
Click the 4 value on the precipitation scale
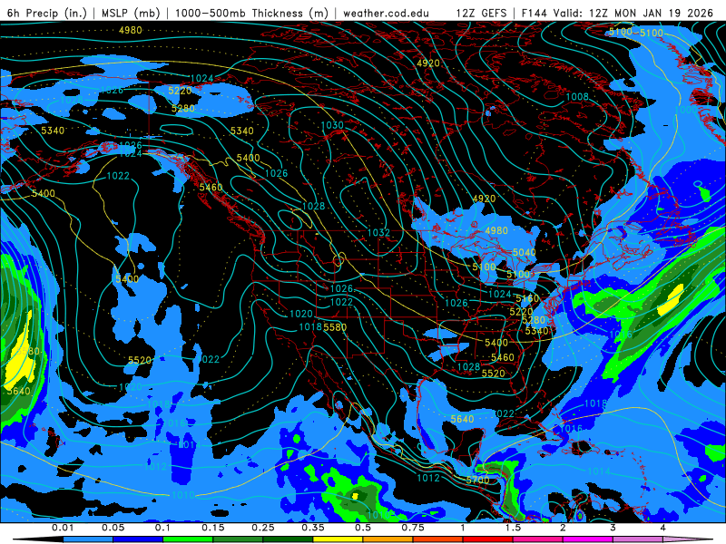coord(663,528)
